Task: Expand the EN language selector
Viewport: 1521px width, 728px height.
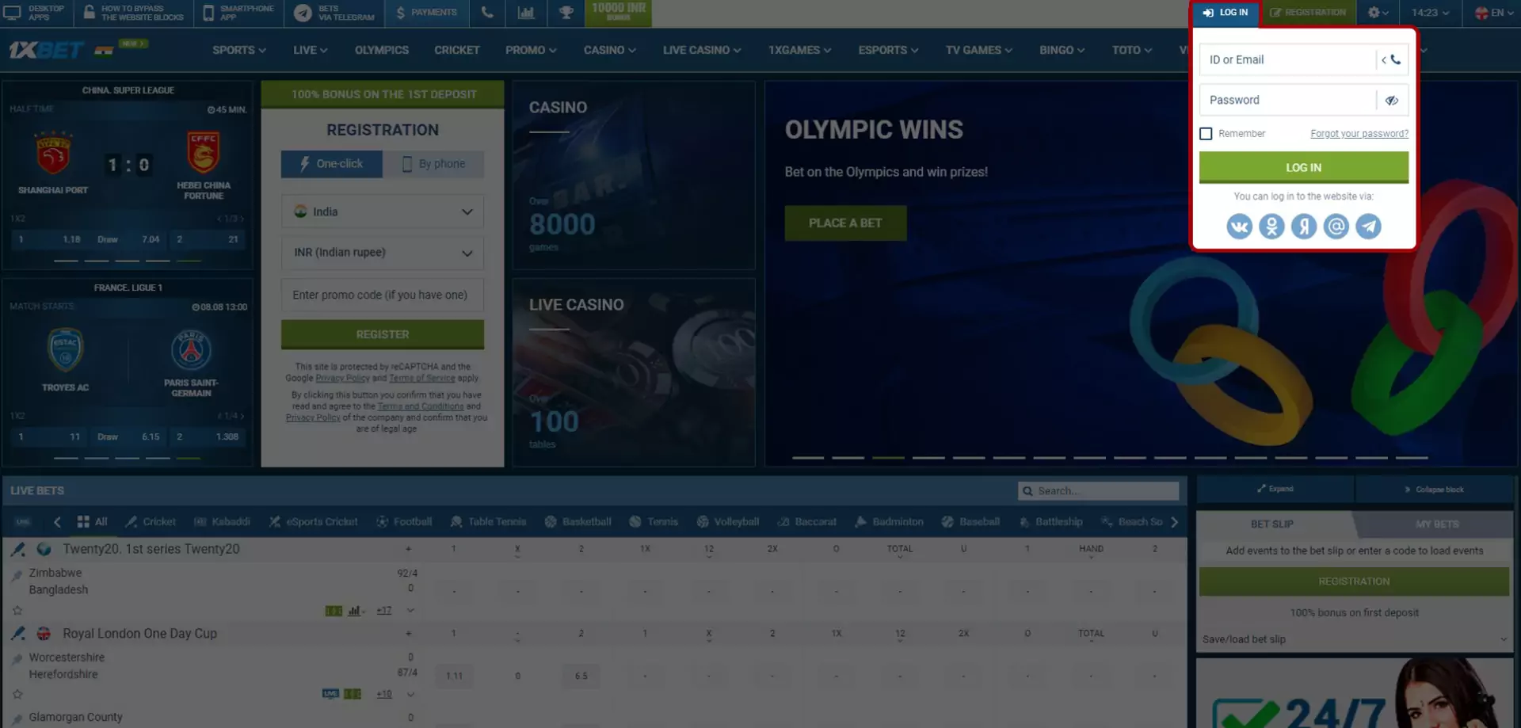Action: point(1492,13)
